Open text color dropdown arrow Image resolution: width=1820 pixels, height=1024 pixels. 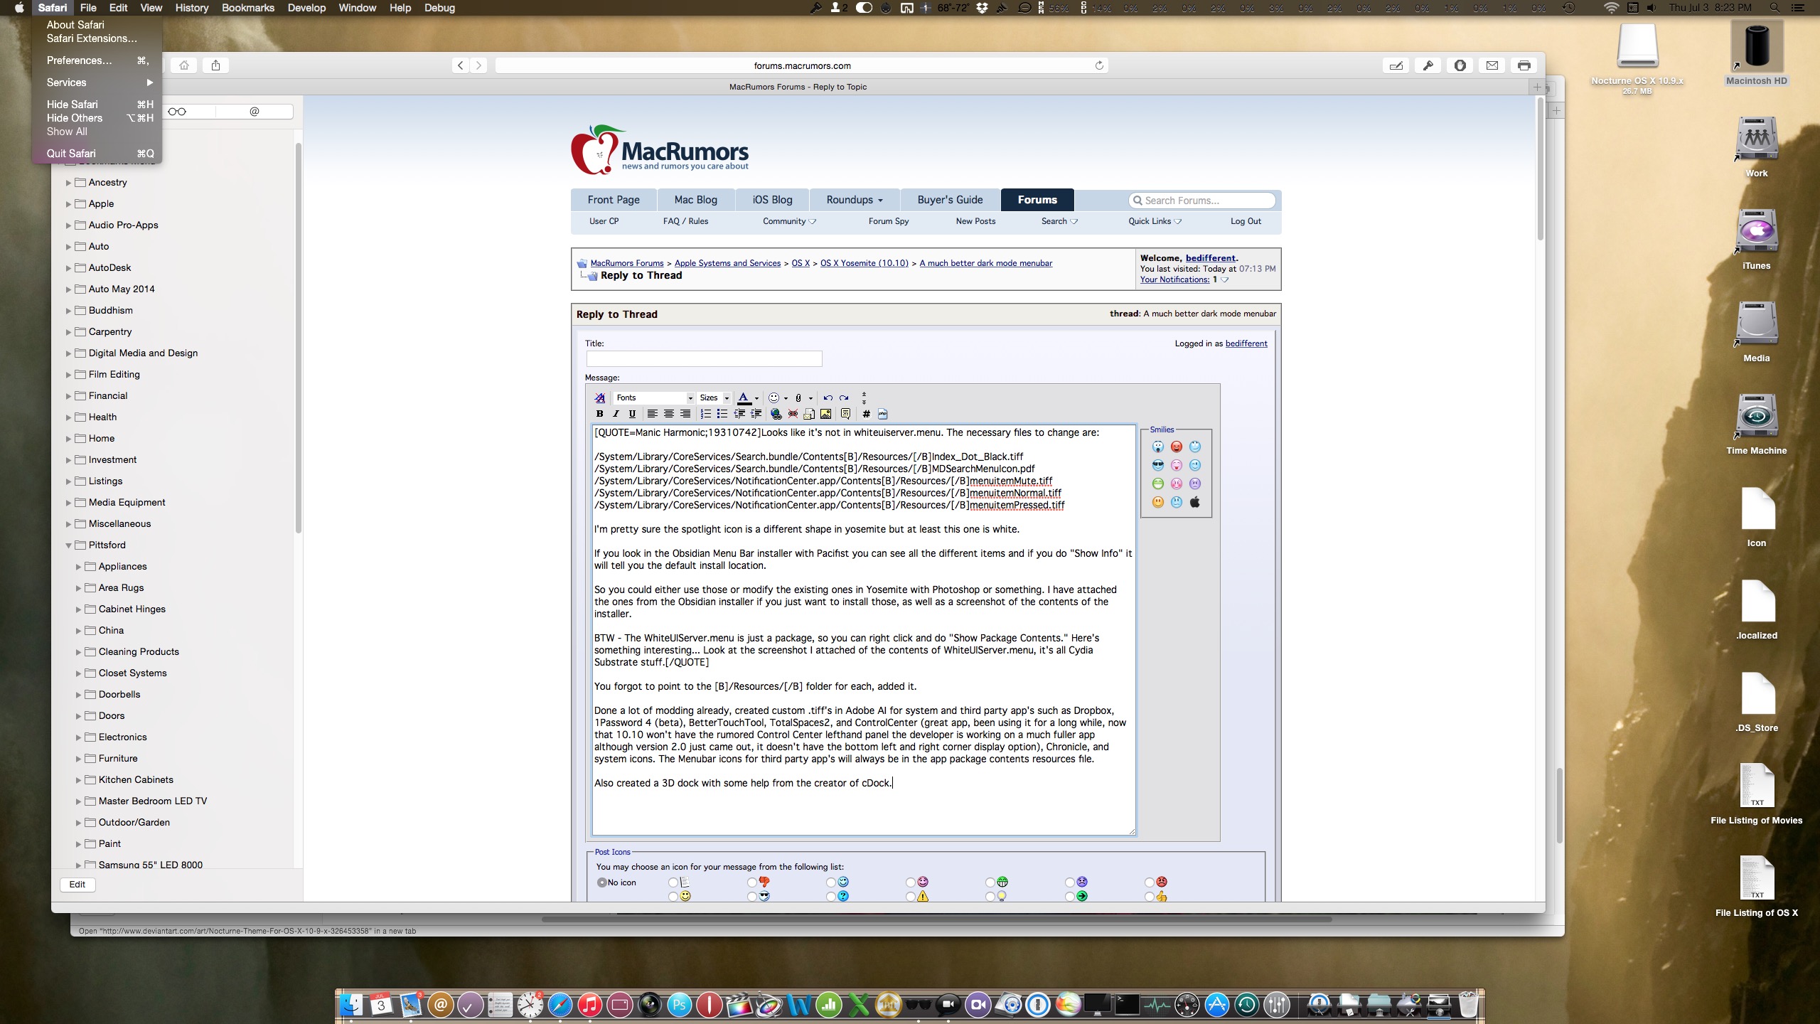coord(756,398)
